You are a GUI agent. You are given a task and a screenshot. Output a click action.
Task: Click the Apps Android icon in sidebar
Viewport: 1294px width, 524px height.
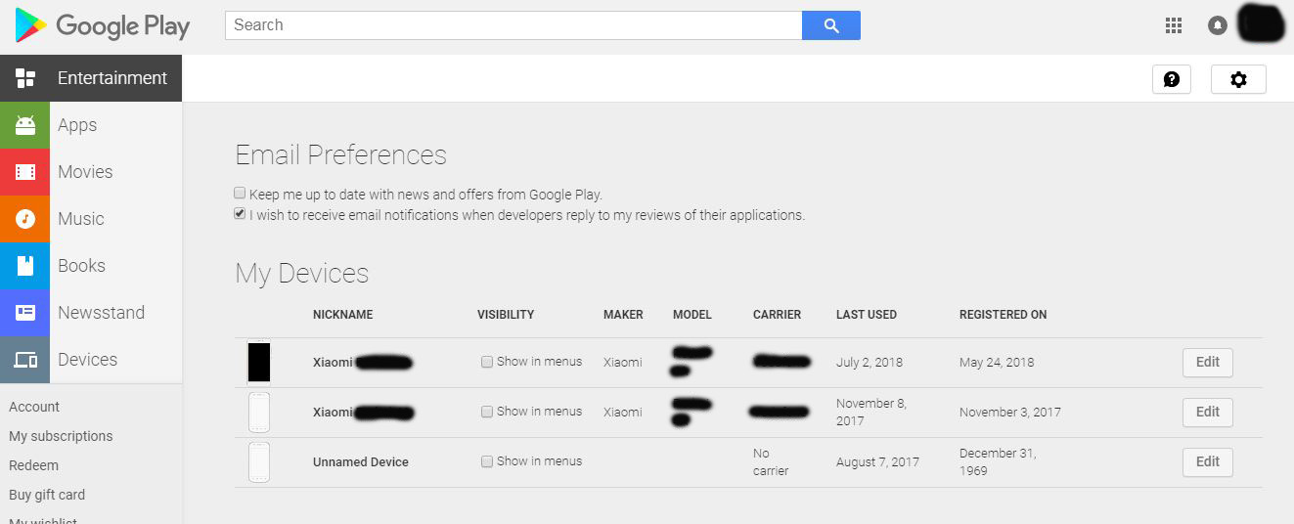pyautogui.click(x=25, y=125)
